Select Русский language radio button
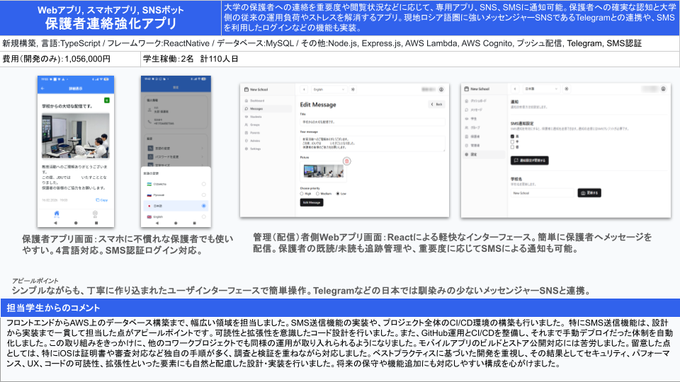 coord(204,195)
